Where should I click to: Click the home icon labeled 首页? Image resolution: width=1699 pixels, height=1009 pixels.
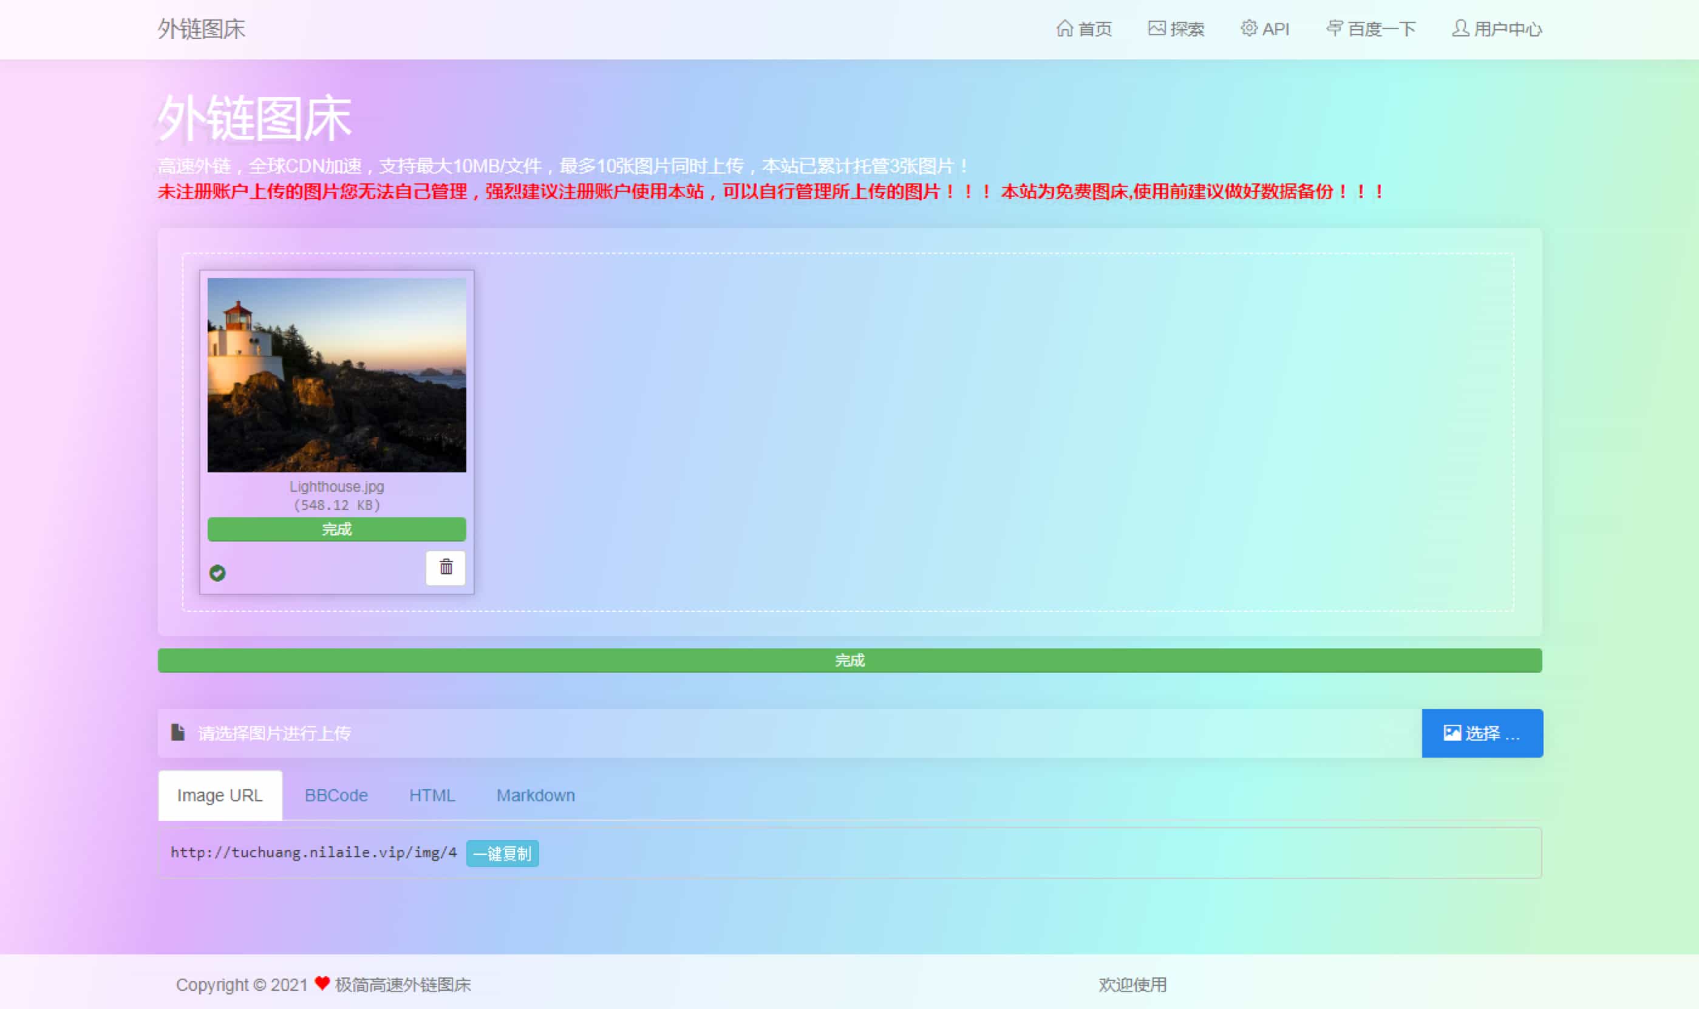click(x=1064, y=29)
